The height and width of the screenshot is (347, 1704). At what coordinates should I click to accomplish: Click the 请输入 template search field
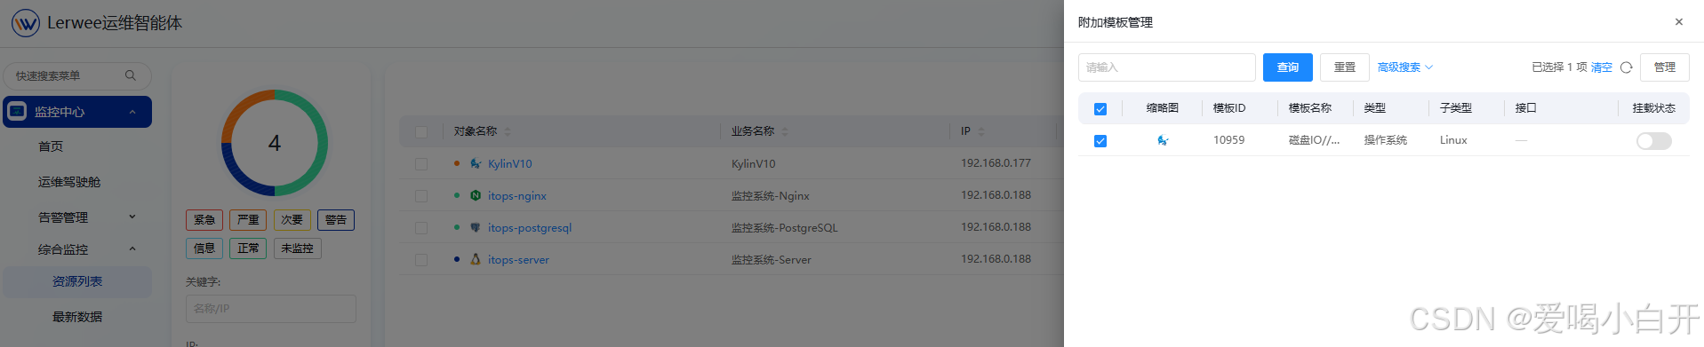(x=1166, y=67)
